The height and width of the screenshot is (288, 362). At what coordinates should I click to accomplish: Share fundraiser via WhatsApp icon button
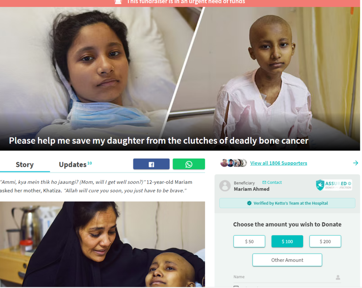point(189,164)
